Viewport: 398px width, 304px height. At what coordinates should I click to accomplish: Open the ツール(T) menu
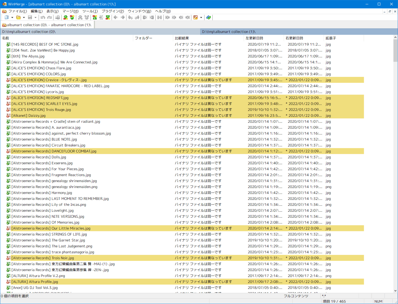pos(90,11)
